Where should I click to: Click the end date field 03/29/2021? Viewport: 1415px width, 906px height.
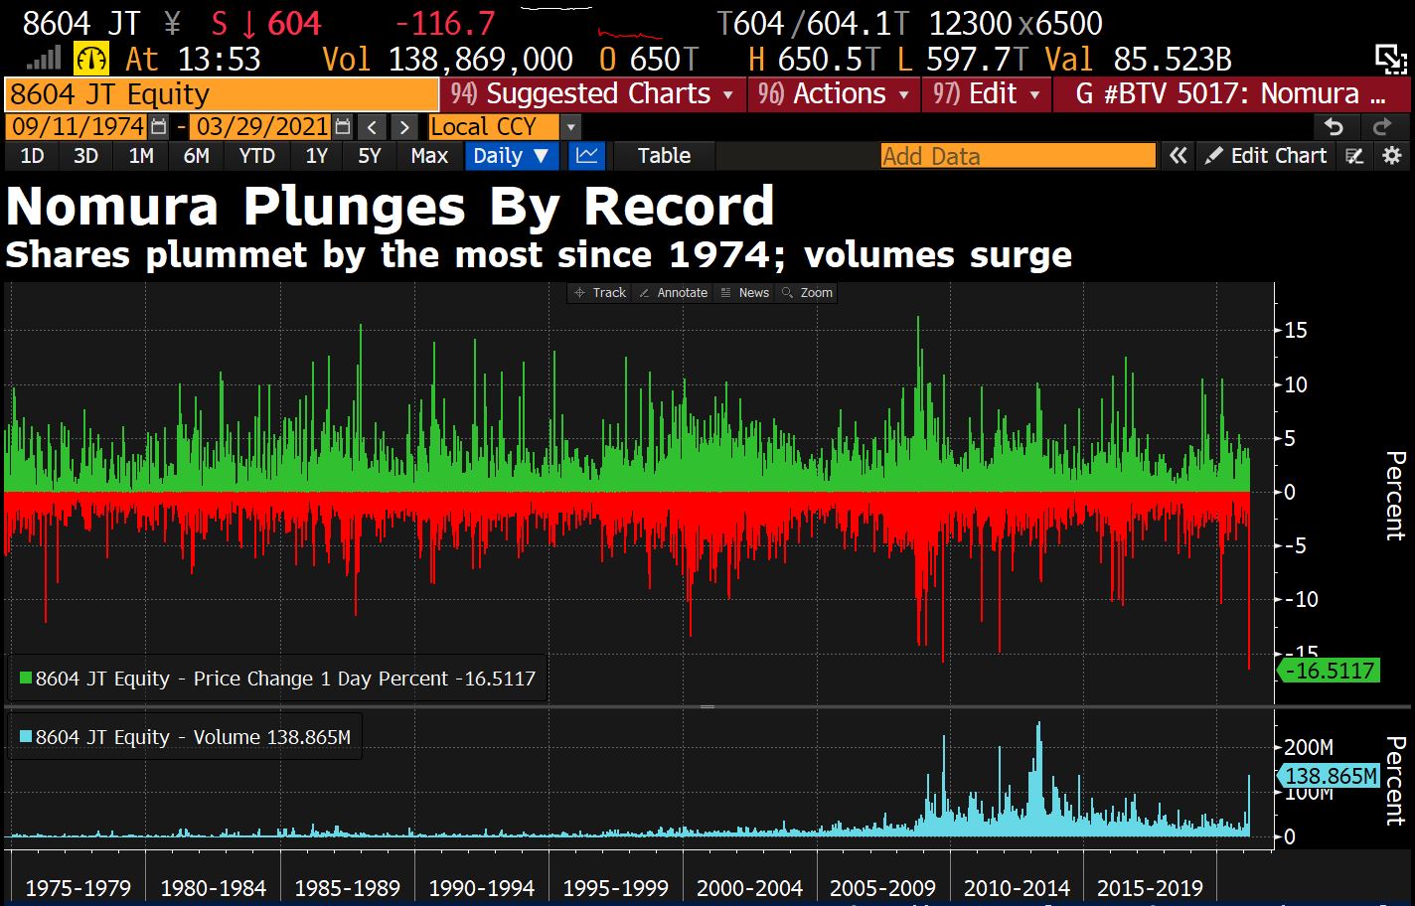pyautogui.click(x=261, y=127)
